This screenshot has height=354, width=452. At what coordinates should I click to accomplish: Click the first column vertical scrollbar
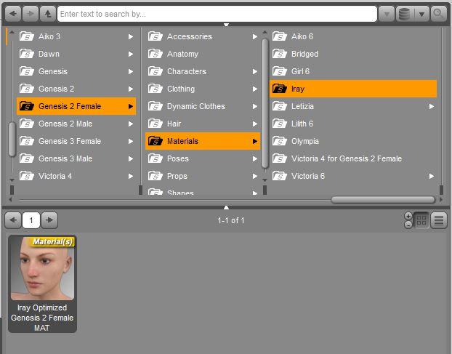click(12, 140)
